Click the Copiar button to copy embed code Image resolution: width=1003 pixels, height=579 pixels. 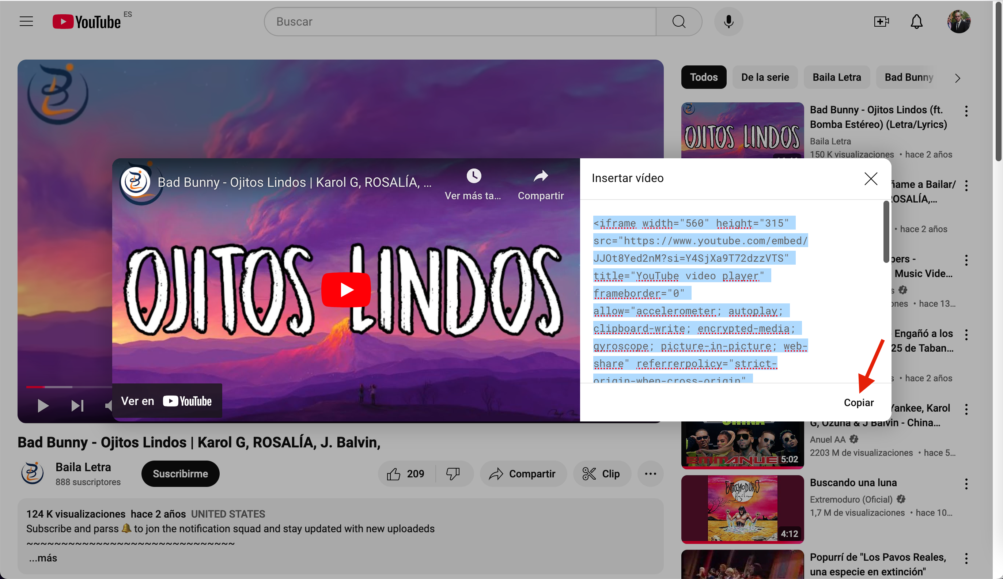[859, 402]
